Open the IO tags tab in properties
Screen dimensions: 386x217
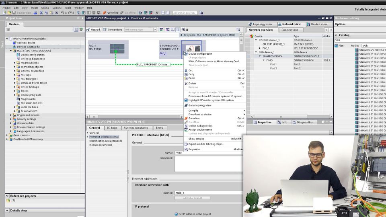coord(112,128)
